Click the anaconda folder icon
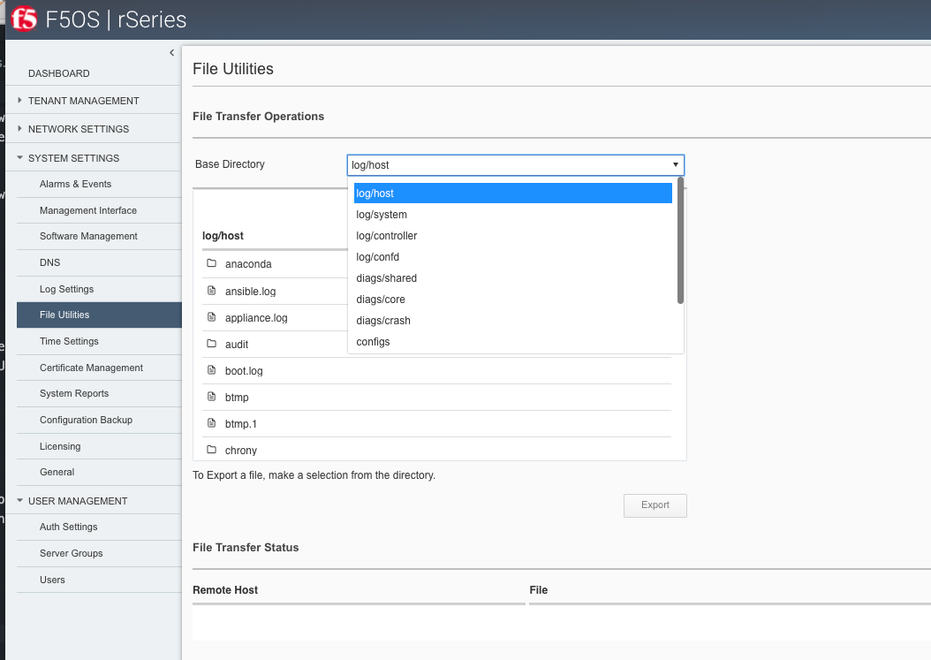 pyautogui.click(x=211, y=263)
